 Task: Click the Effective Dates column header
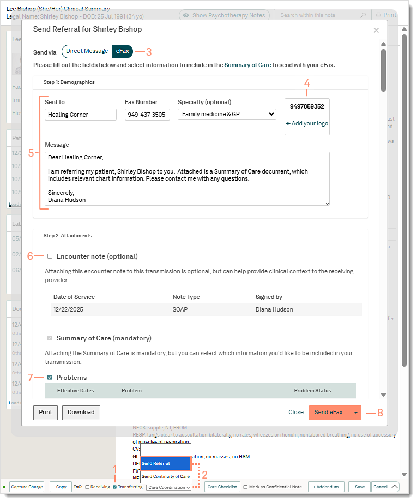click(75, 391)
